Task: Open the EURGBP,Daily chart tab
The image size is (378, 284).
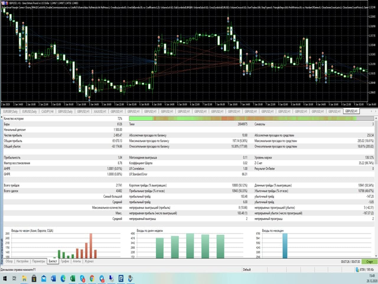Action: tap(11, 111)
